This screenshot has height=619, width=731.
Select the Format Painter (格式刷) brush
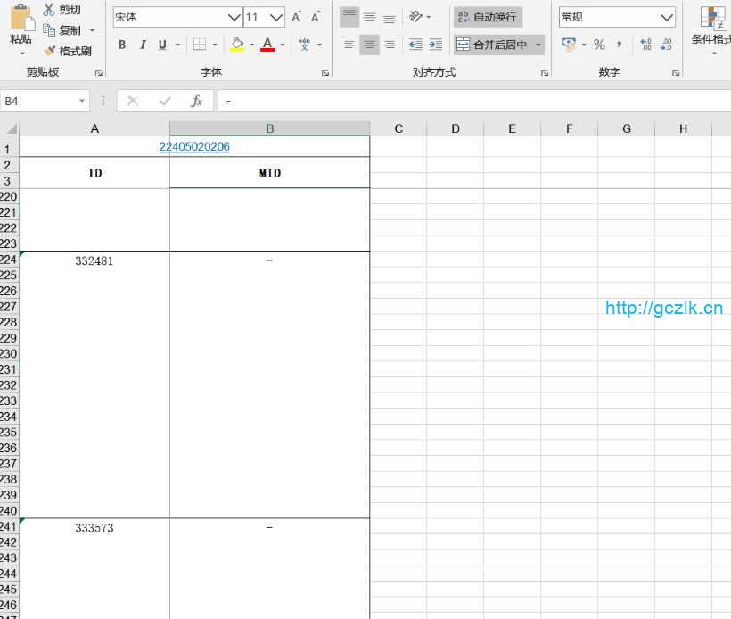coord(50,51)
